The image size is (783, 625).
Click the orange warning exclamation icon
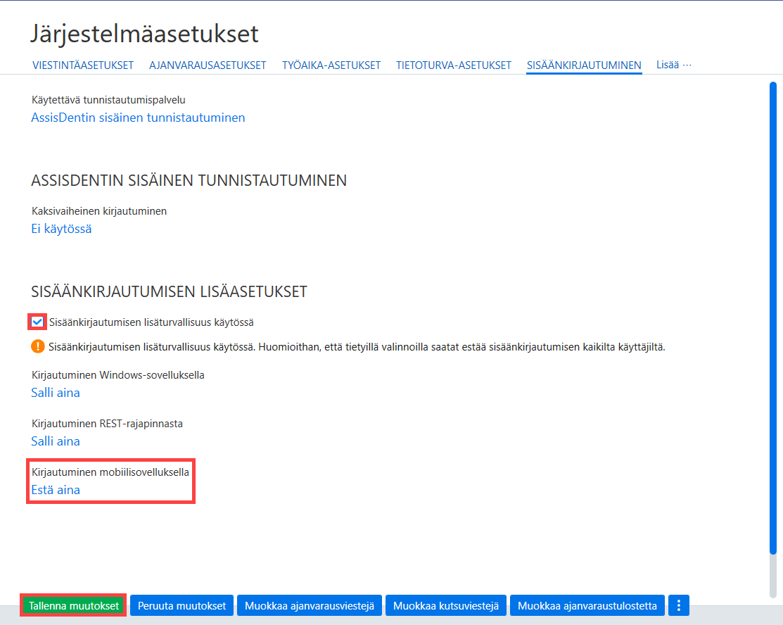38,346
